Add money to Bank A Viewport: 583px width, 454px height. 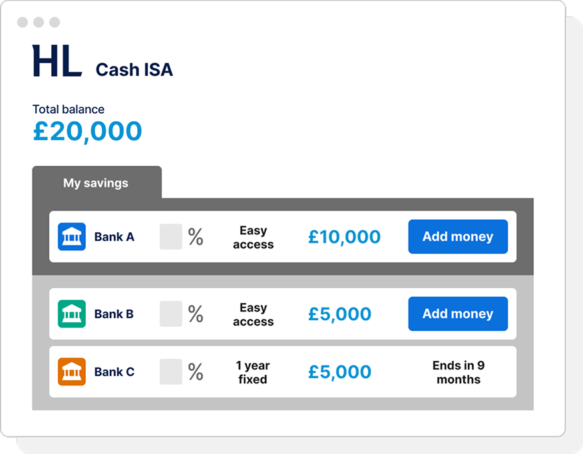(457, 236)
